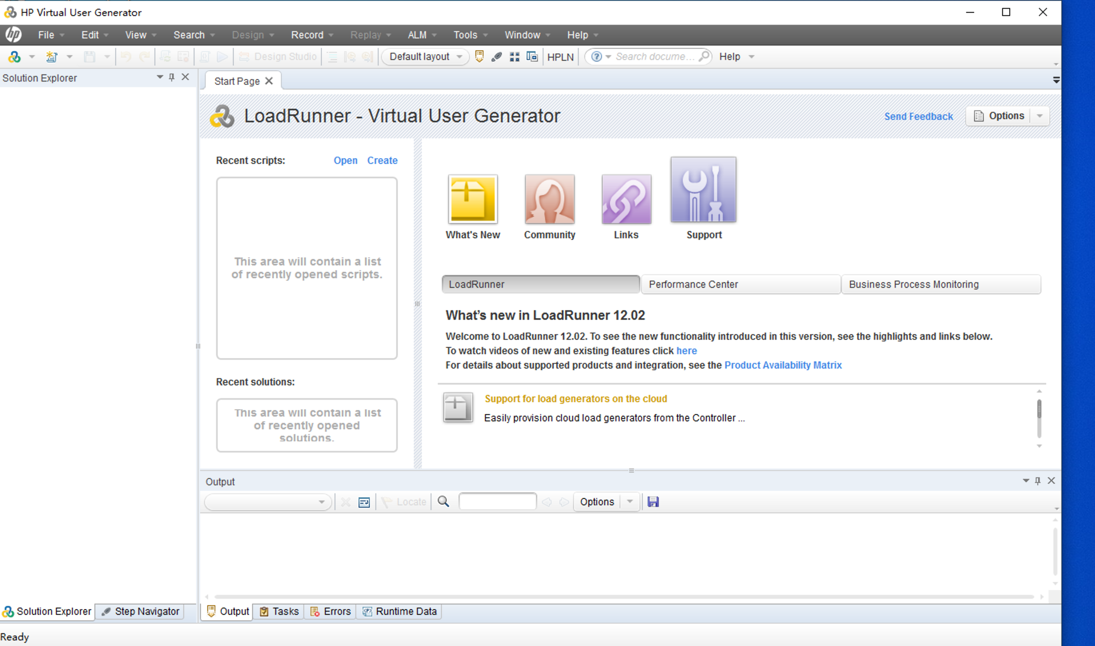Click the What's New box icon
Screen dimensions: 1095x646
(473, 199)
